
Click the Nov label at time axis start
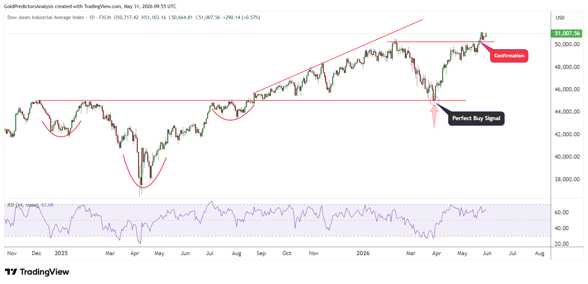pyautogui.click(x=12, y=253)
